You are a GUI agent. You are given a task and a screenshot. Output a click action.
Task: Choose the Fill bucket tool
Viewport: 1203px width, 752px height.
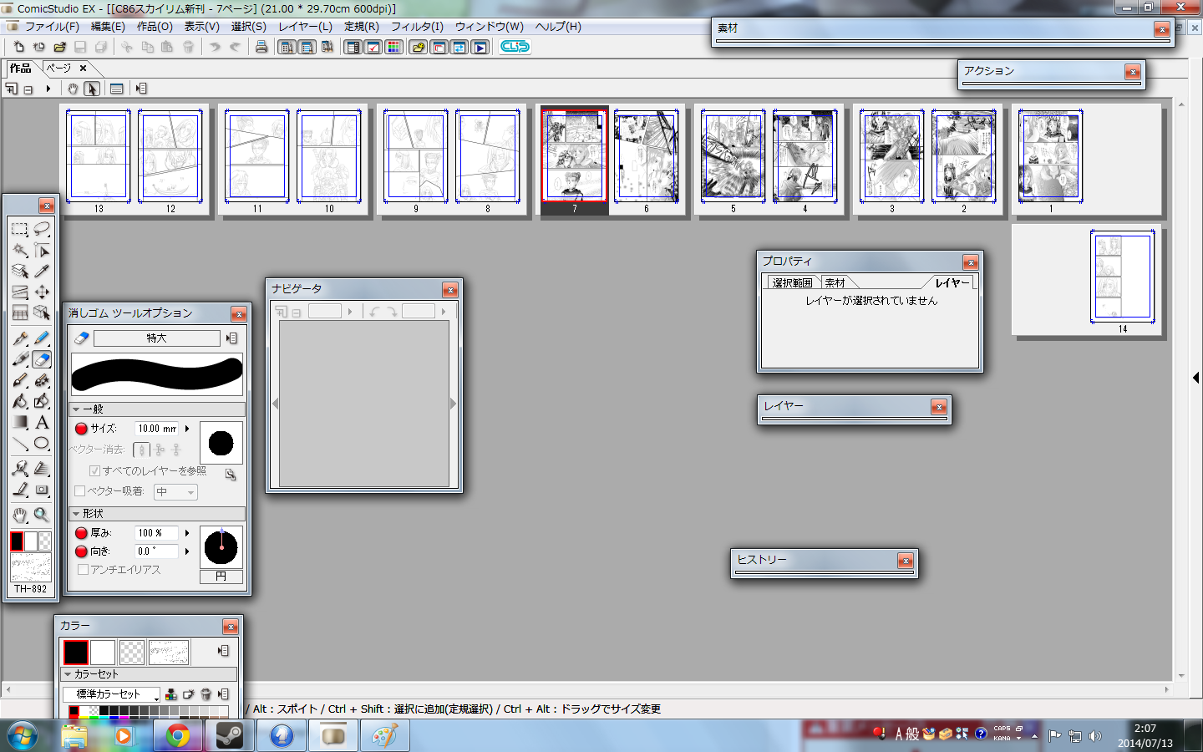[x=20, y=401]
